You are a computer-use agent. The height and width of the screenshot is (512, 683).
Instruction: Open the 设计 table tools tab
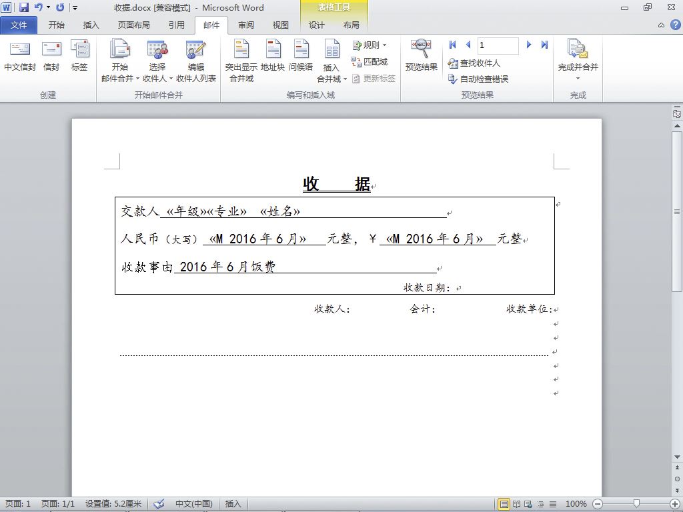tap(317, 25)
